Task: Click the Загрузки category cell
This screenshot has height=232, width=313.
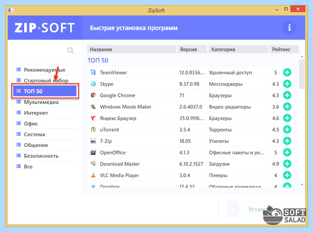Action: [219, 164]
